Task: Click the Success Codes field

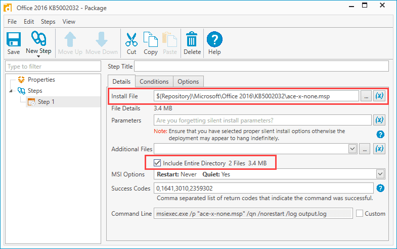Action: (263, 188)
